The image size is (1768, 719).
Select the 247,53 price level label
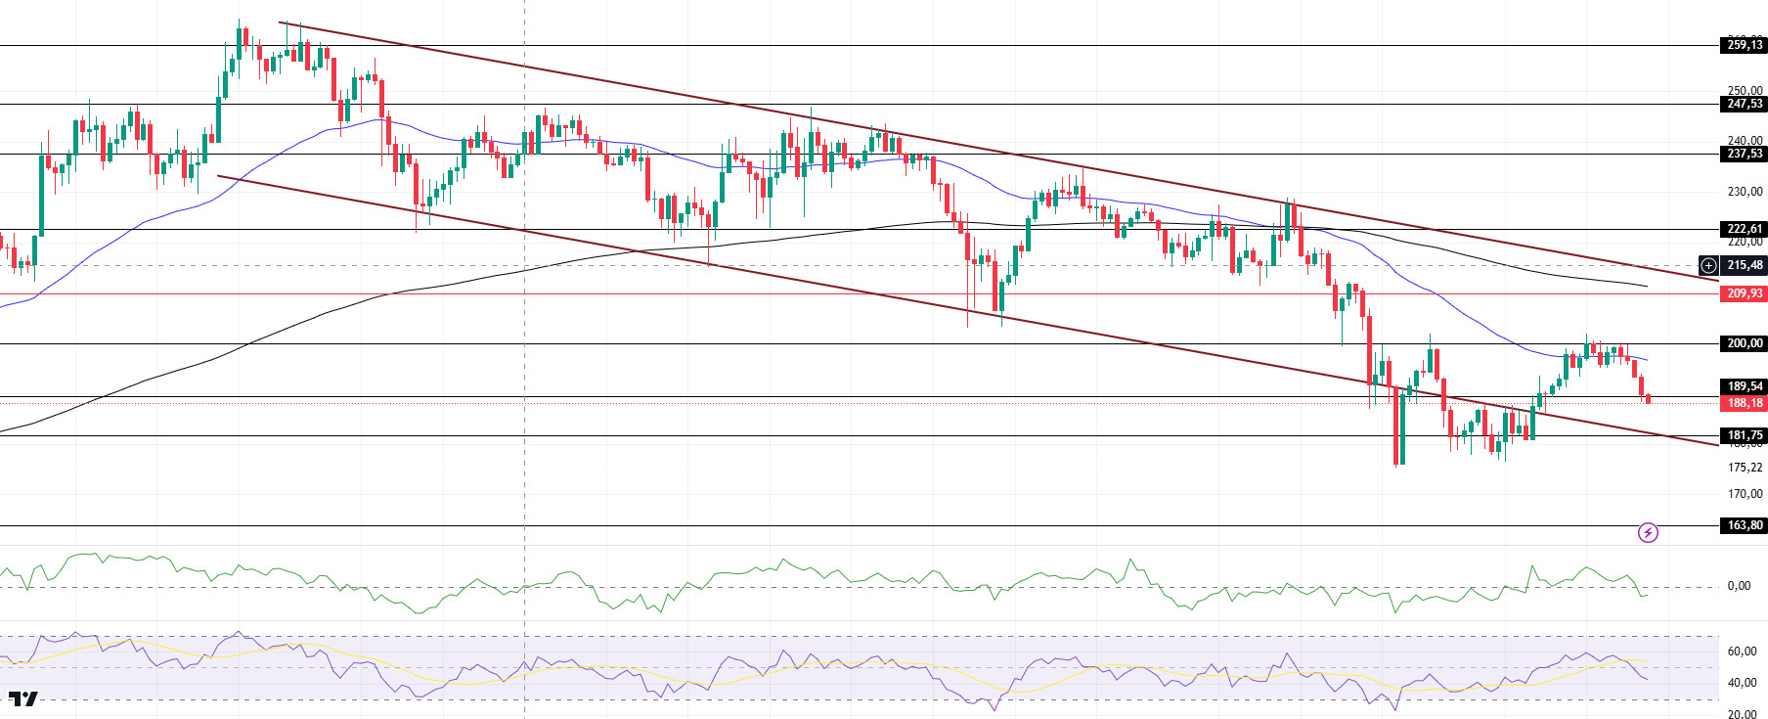(1744, 104)
